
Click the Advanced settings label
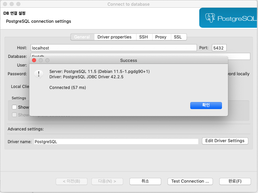coord(26,129)
